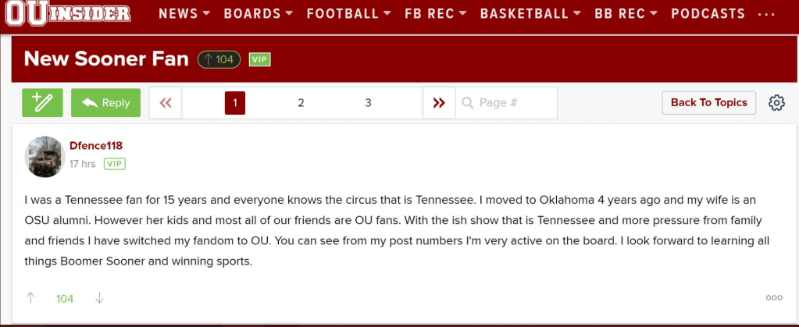The width and height of the screenshot is (799, 327).
Task: Open the FB Rec menu
Action: (436, 13)
